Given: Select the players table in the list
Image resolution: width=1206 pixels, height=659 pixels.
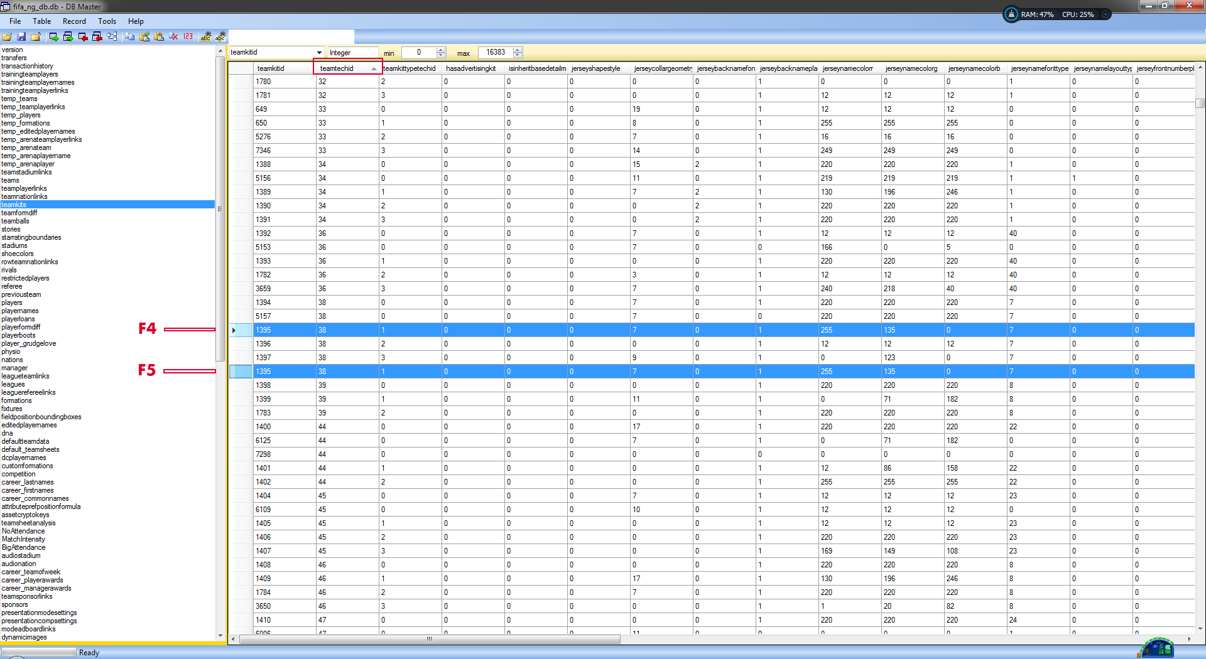Looking at the screenshot, I should (x=12, y=303).
